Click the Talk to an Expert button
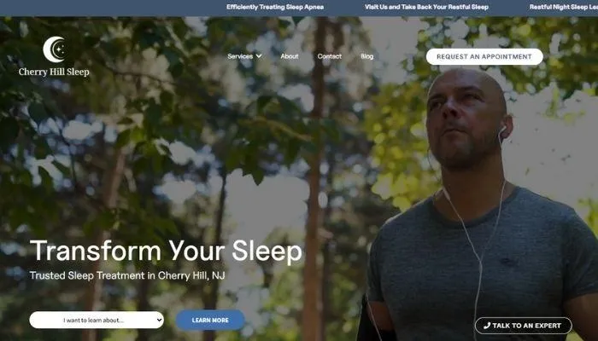Screen dimensions: 598x341 tap(523, 326)
